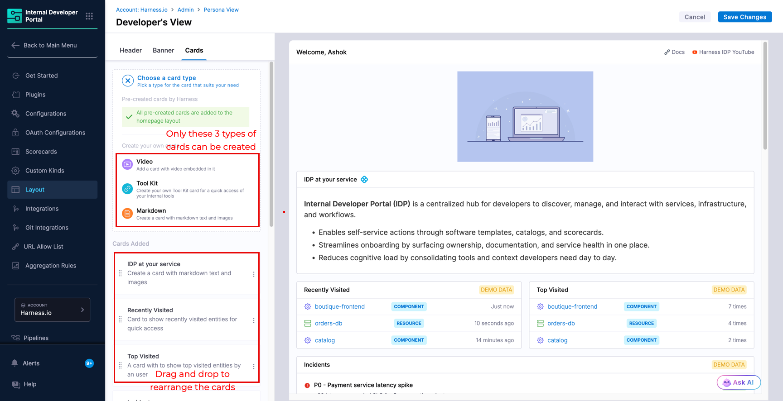Click the Scorecards sidebar icon
The width and height of the screenshot is (783, 401).
pyautogui.click(x=15, y=152)
